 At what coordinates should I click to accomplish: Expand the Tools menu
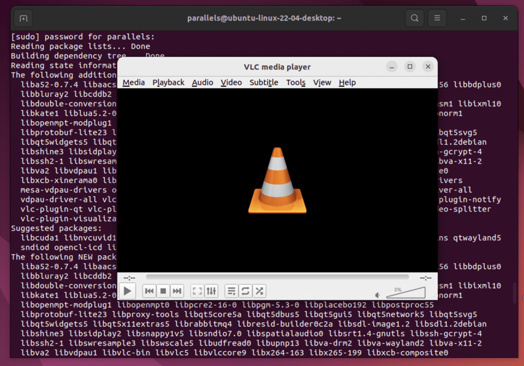(x=295, y=83)
